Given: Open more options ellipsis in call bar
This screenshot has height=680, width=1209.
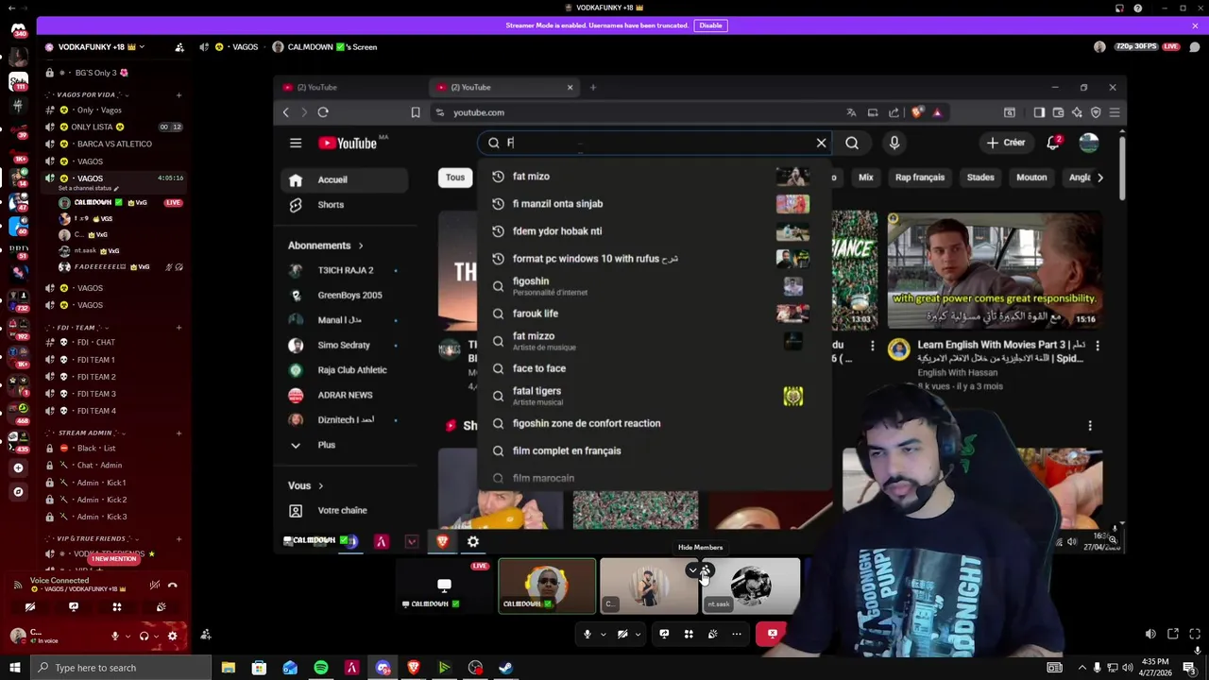Looking at the screenshot, I should (737, 634).
